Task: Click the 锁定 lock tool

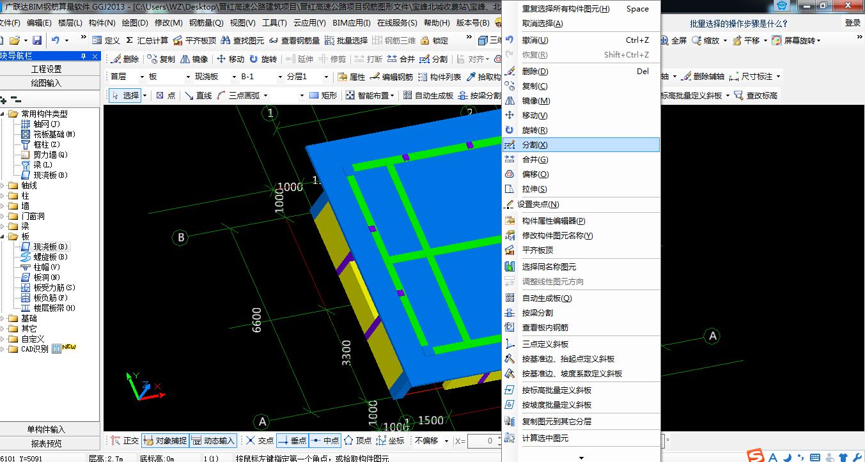Action: tap(434, 40)
